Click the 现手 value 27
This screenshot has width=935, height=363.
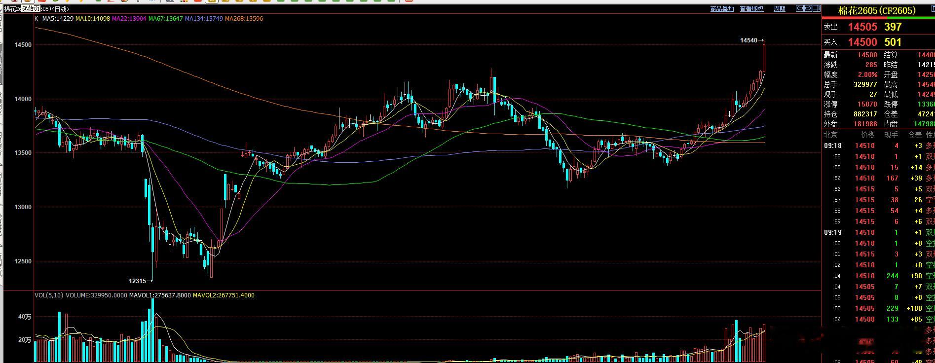pyautogui.click(x=873, y=95)
